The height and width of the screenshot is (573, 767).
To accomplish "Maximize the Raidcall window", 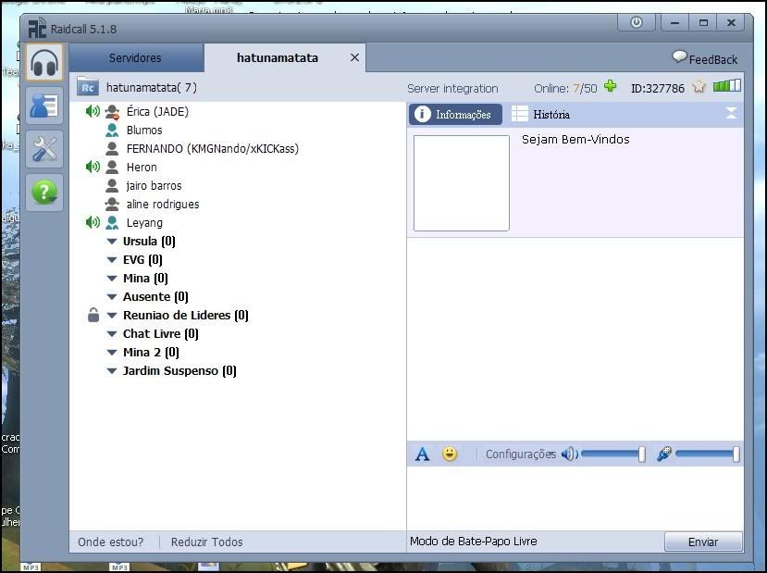I will pyautogui.click(x=703, y=22).
